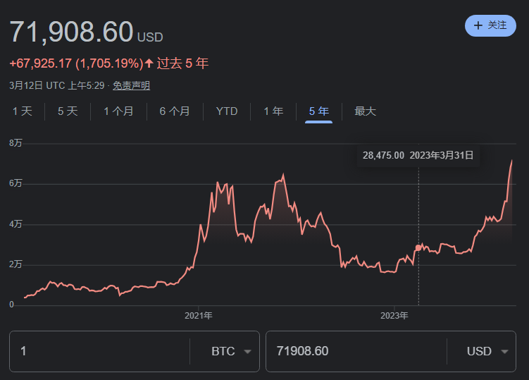
Task: Select the 1 天 time range tab
Action: coord(23,111)
